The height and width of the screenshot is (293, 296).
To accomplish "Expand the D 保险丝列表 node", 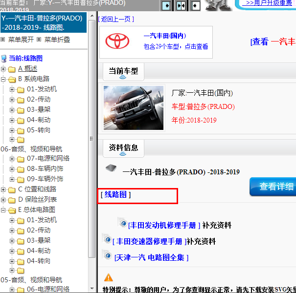I will pos(3,200).
